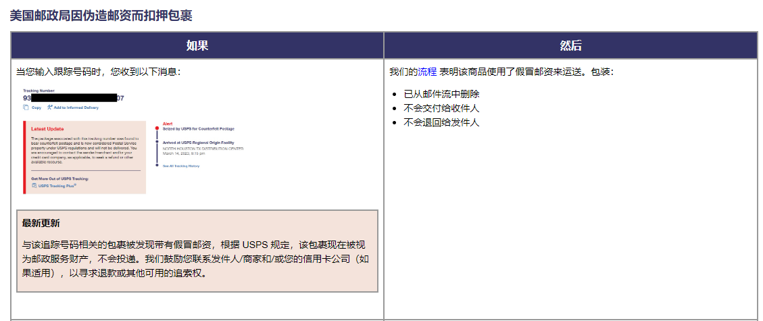Open the 流程 hyperlink
Image resolution: width=763 pixels, height=321 pixels.
click(x=427, y=72)
